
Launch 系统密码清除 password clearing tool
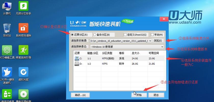coord(23,28)
